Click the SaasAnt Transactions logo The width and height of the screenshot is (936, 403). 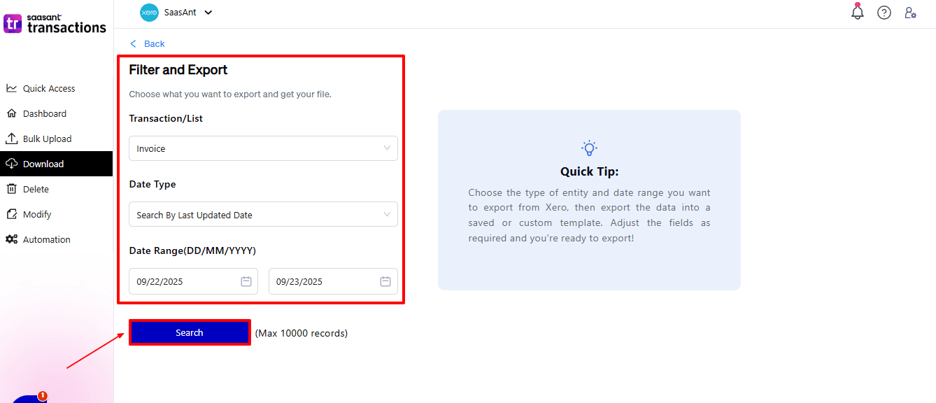click(55, 24)
